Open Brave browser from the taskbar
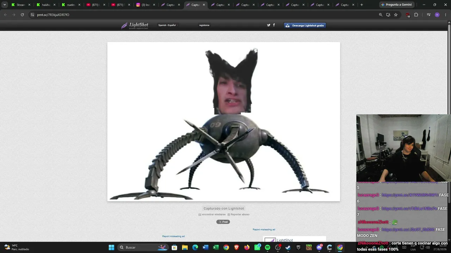This screenshot has width=451, height=253. pos(236,247)
